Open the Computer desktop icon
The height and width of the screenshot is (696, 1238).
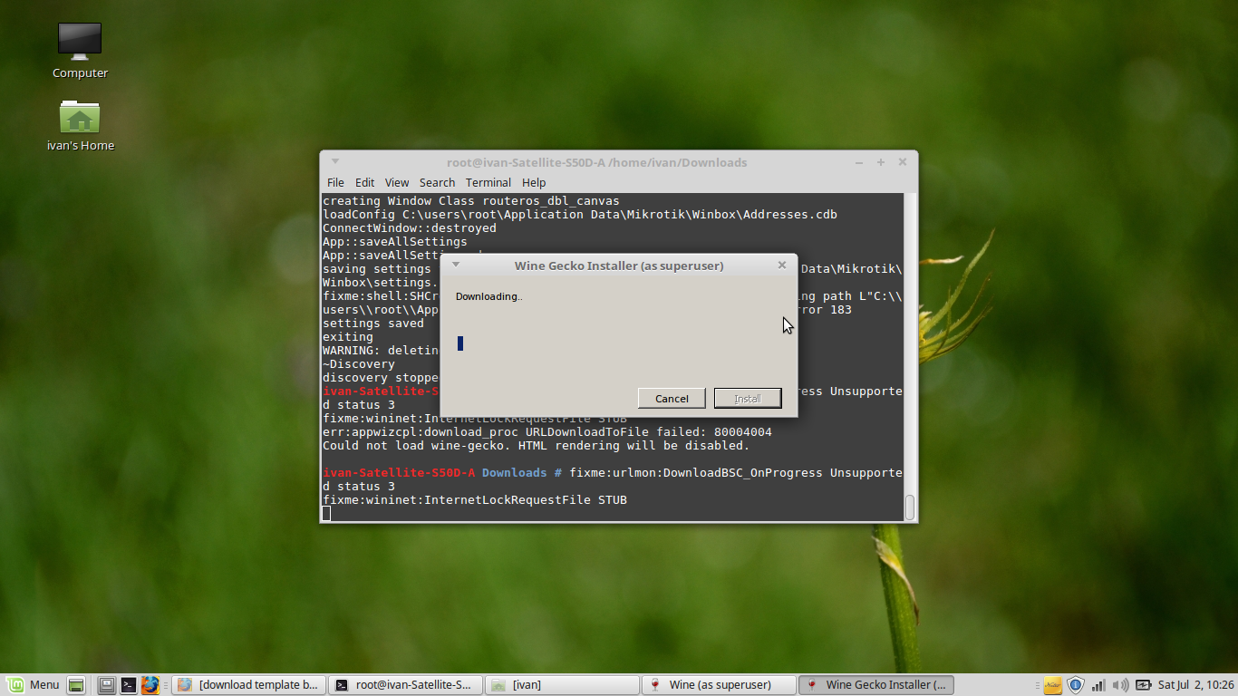click(80, 50)
